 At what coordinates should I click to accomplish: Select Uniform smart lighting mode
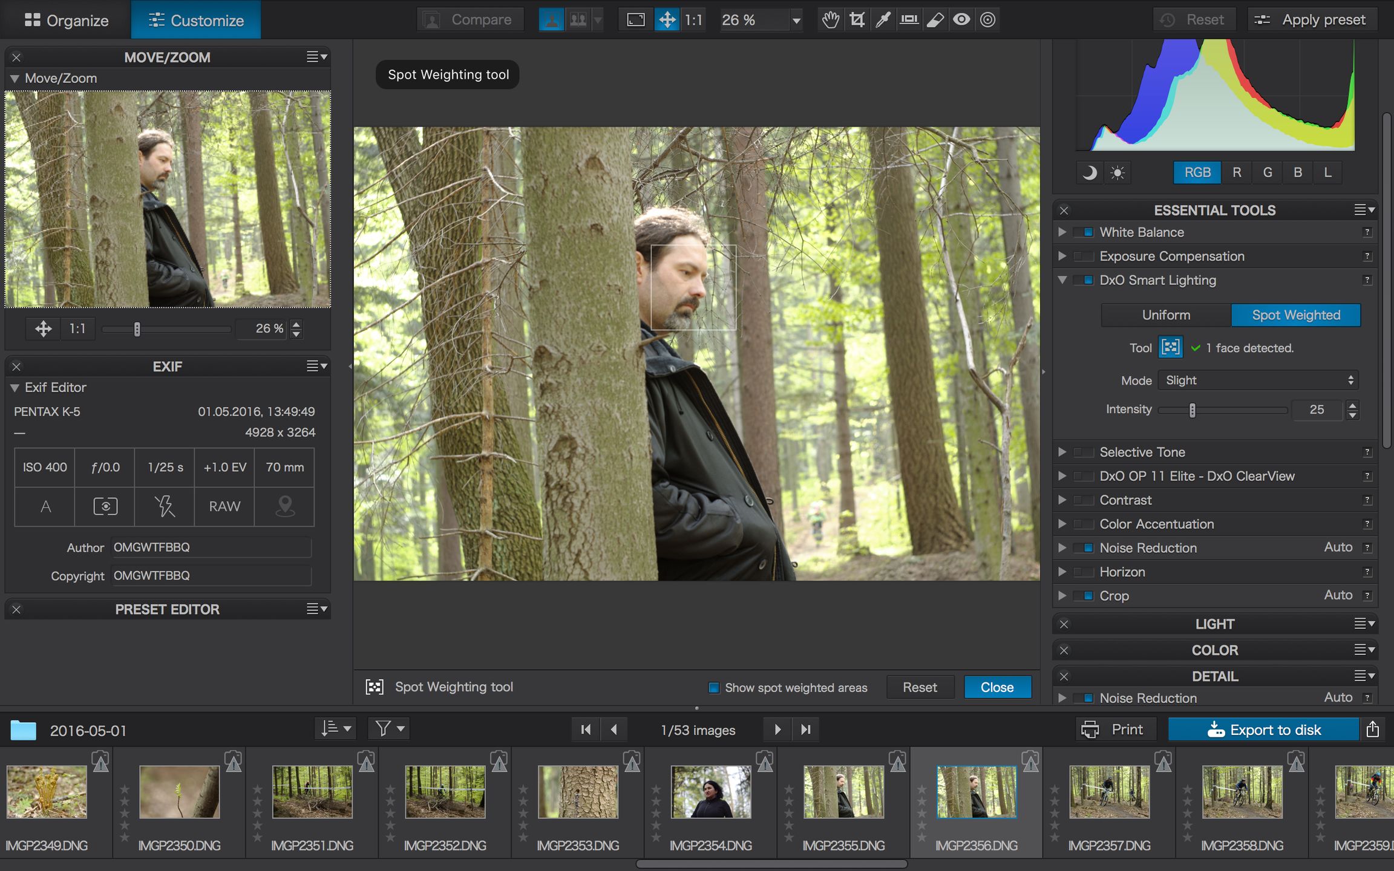(1166, 315)
